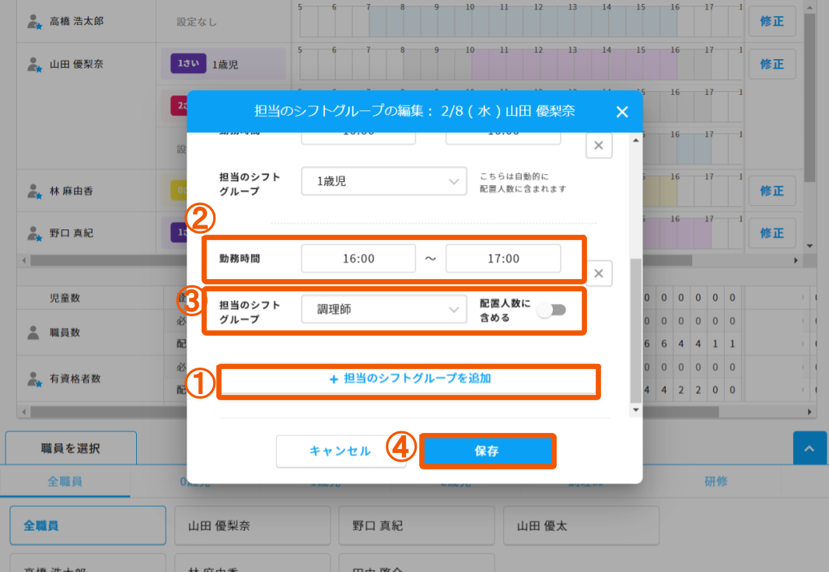Remove the upper shift entry with X
Image resolution: width=829 pixels, height=572 pixels.
pyautogui.click(x=599, y=145)
